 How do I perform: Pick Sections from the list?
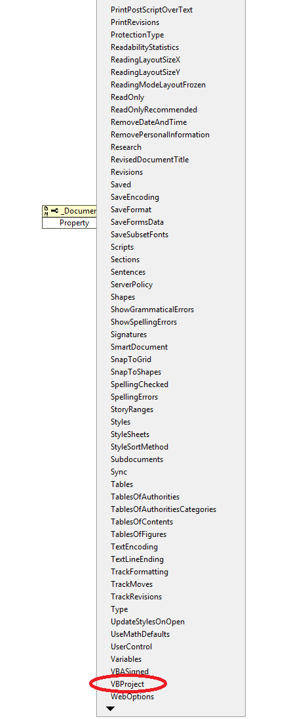point(125,260)
